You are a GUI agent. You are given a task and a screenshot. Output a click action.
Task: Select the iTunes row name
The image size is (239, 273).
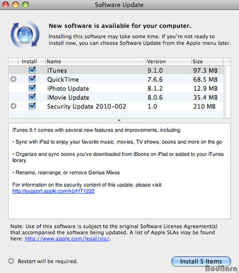(57, 70)
